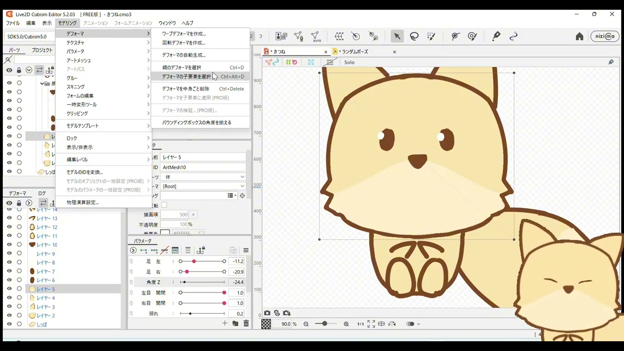Viewport: 624px width, 351px height.
Task: Click the manual mesh edit tool
Action: (299, 36)
